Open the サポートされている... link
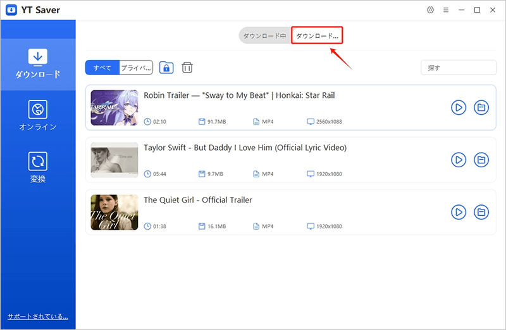This screenshot has height=330, width=506. click(x=37, y=316)
